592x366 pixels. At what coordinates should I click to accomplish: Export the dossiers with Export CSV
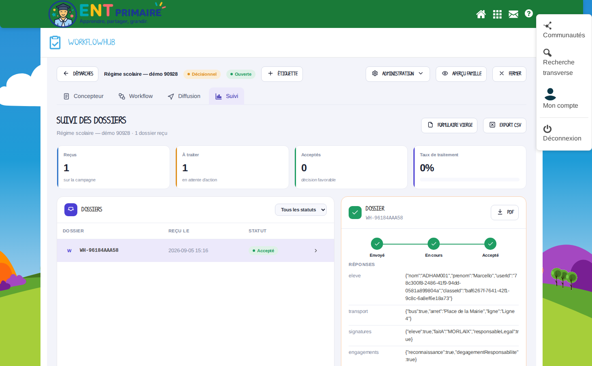pos(505,126)
